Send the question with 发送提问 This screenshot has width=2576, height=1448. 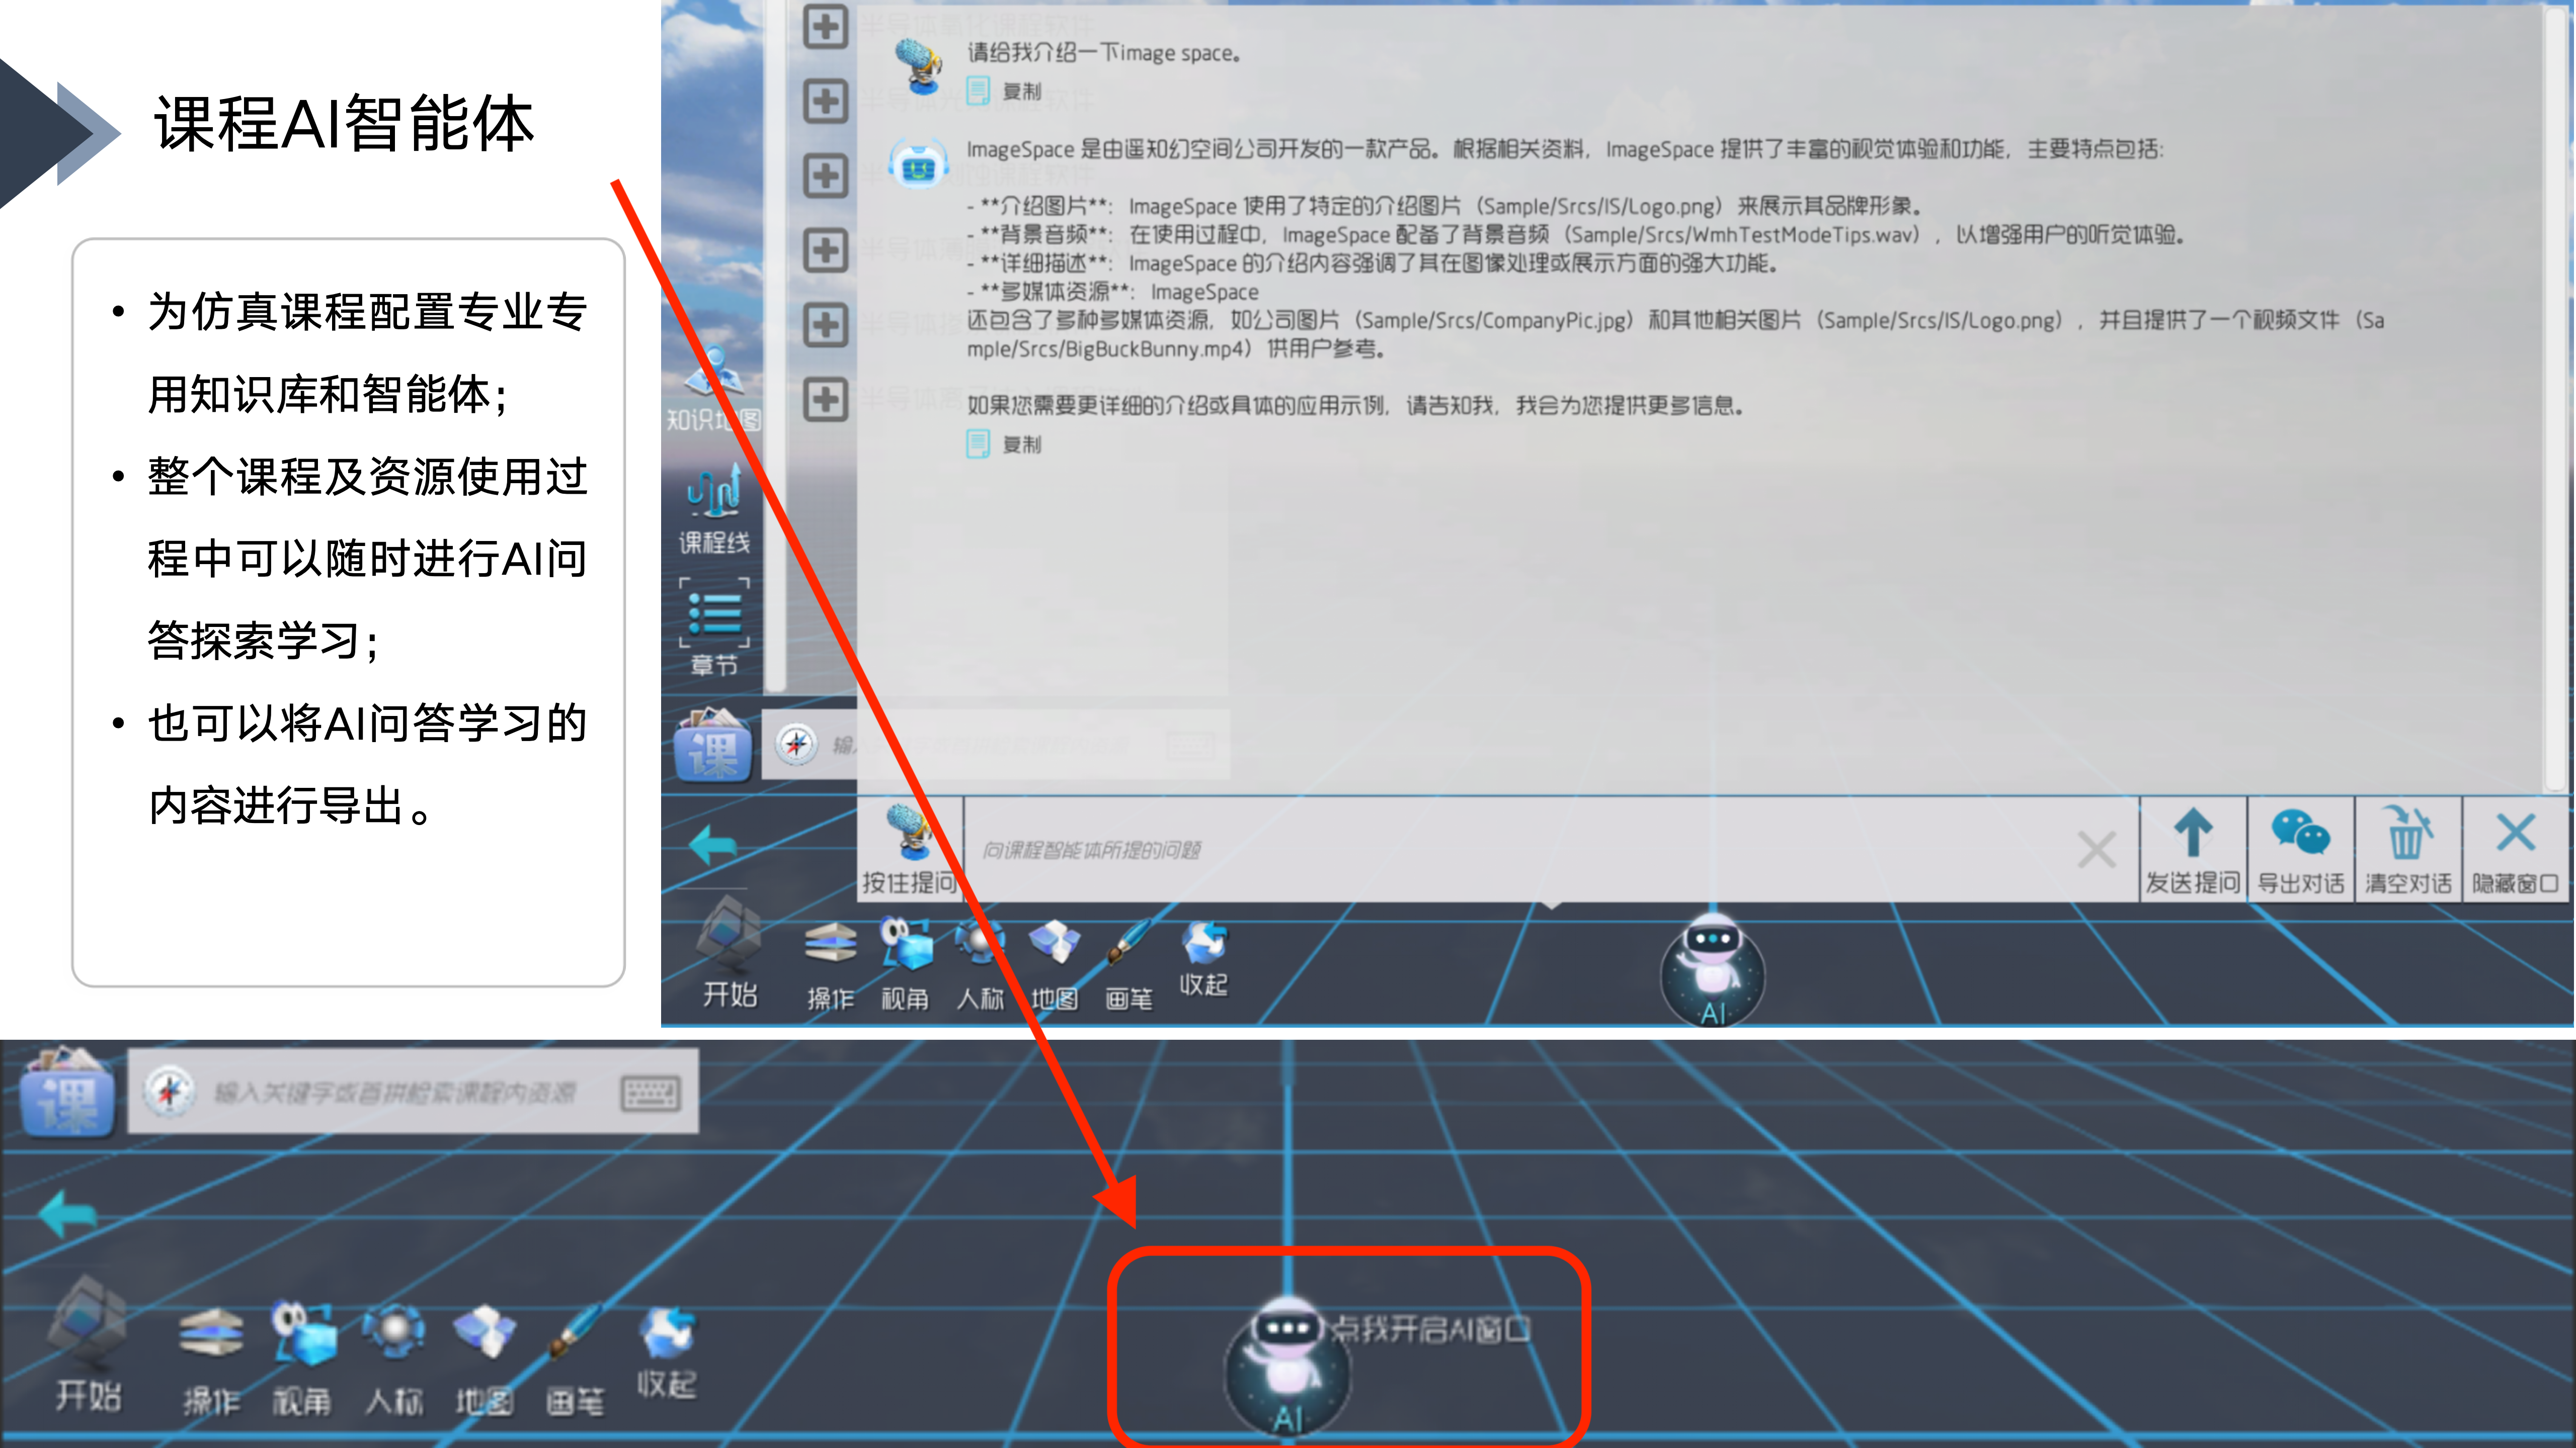pyautogui.click(x=2193, y=849)
